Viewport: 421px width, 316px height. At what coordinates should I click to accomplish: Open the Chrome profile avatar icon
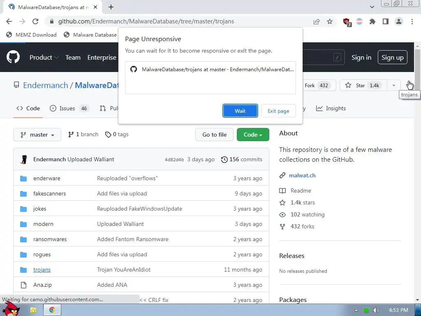[x=399, y=21]
